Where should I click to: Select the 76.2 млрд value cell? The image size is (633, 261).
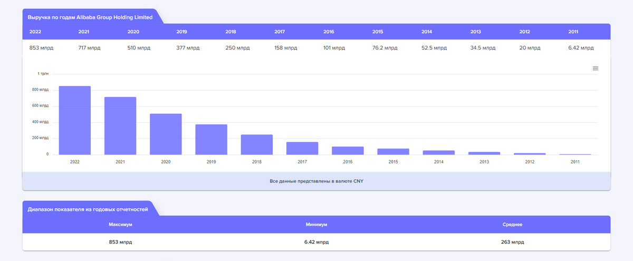click(x=385, y=47)
